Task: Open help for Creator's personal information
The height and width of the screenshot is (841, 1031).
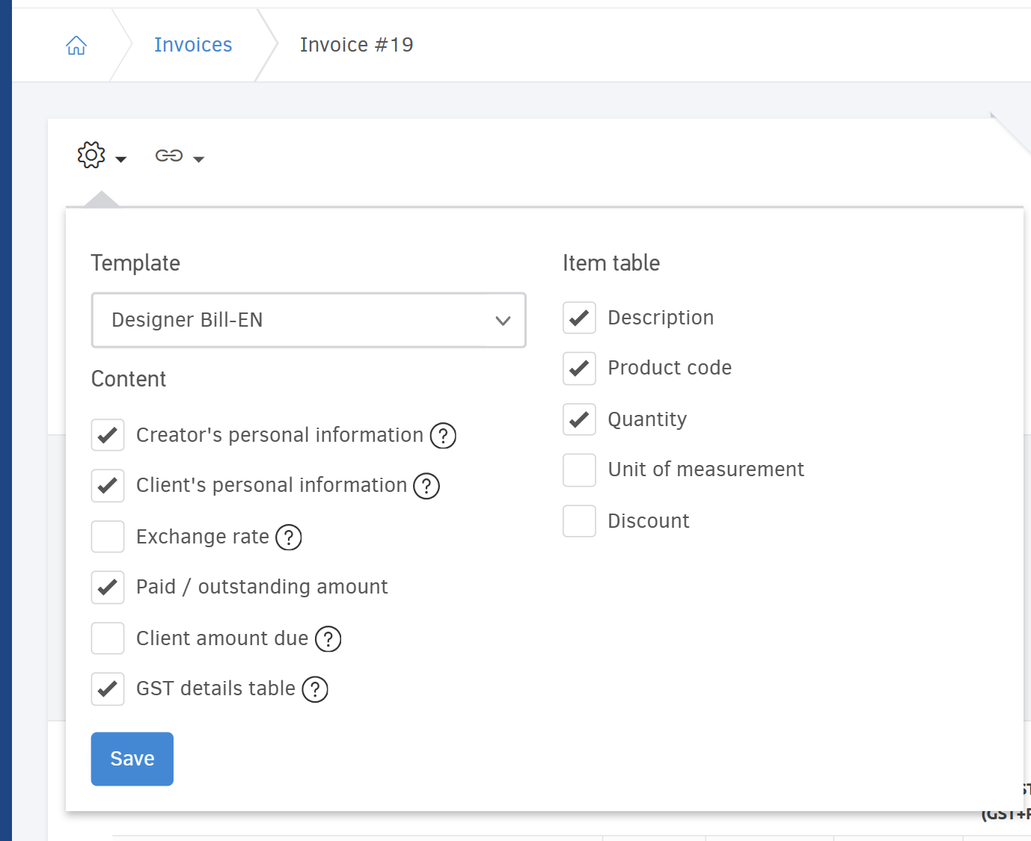Action: 443,436
